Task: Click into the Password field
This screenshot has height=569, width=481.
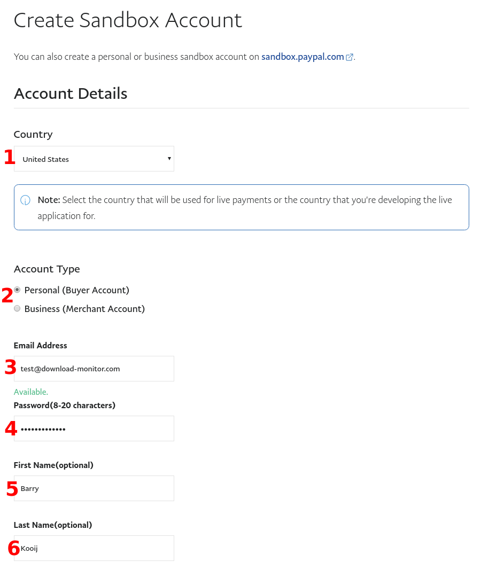Action: (94, 428)
